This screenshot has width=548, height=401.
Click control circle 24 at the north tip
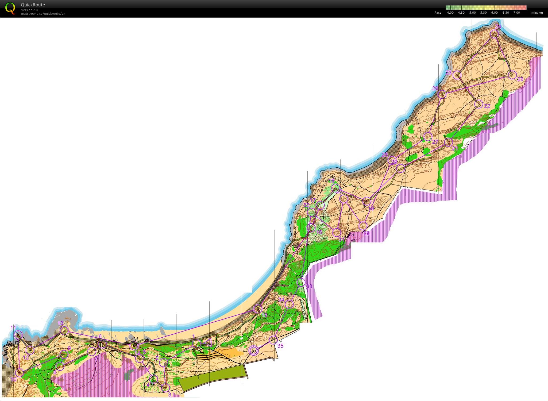click(x=495, y=34)
